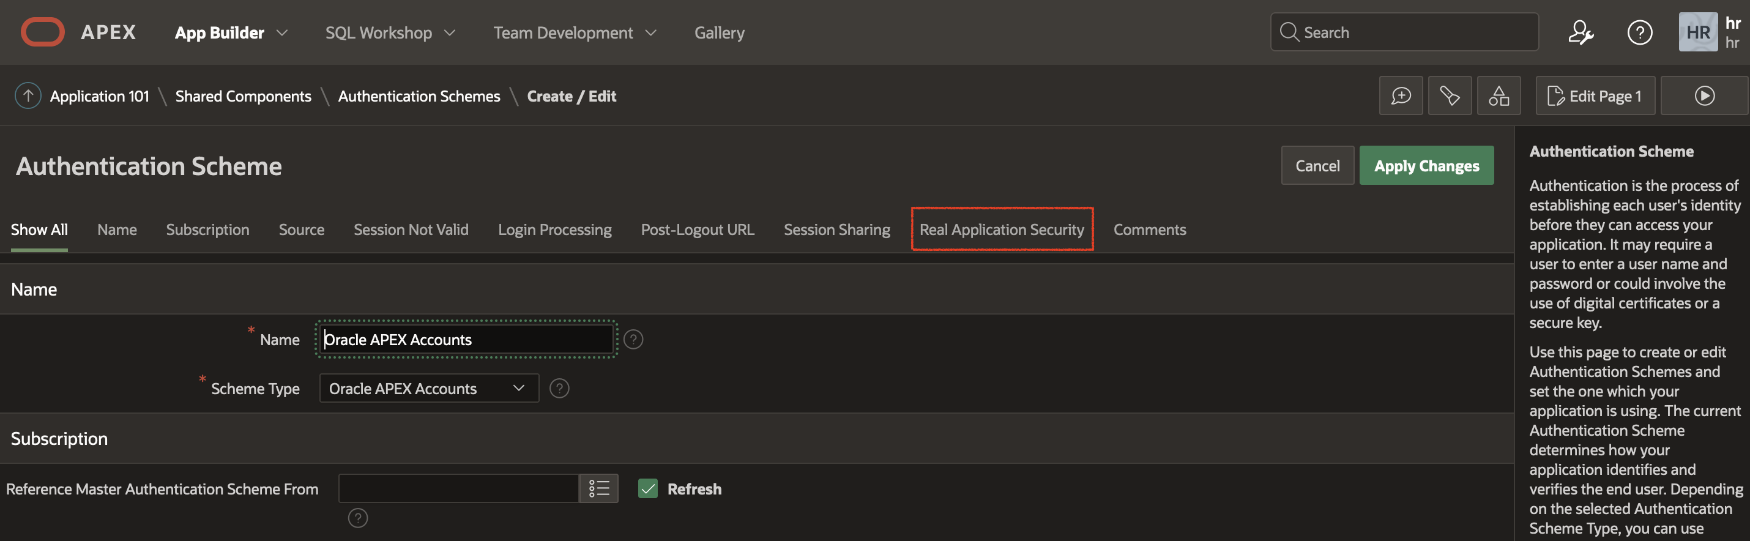Screen dimensions: 1750x541
Task: Open help for the Name field
Action: point(633,339)
